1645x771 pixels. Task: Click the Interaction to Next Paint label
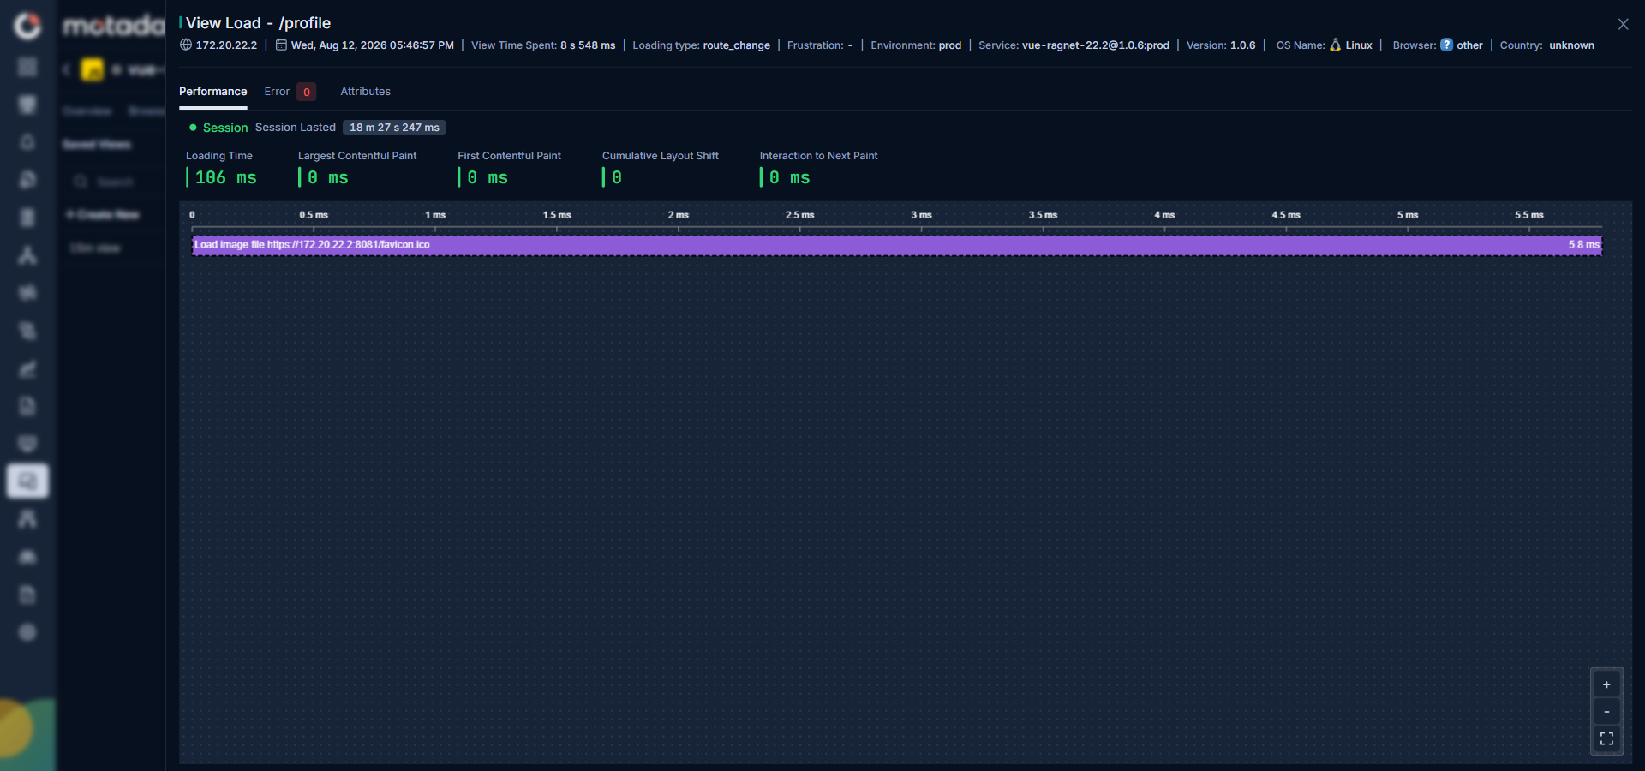[x=818, y=156]
